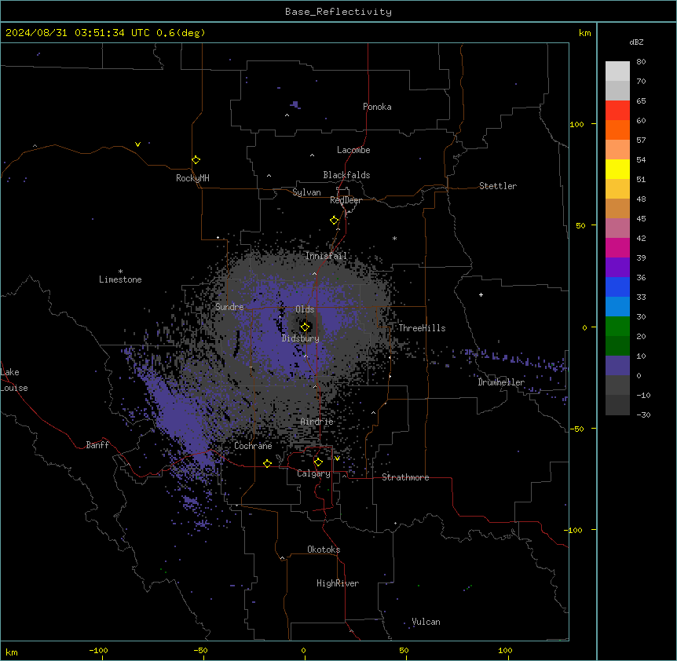The image size is (677, 661).
Task: Click the dBZ legend heading
Action: coord(636,42)
